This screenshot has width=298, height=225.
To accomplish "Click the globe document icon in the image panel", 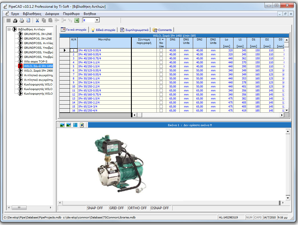I will tap(82, 125).
